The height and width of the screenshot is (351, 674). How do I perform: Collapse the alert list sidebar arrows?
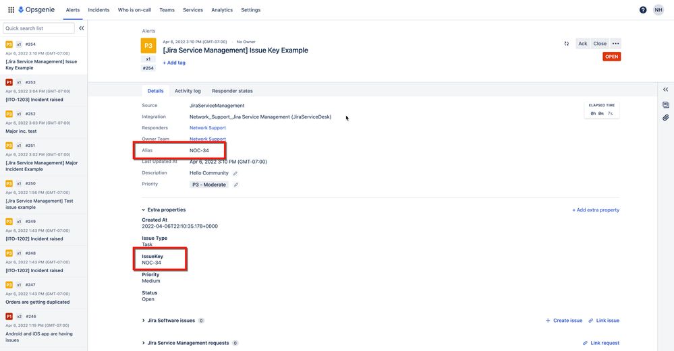tap(81, 28)
